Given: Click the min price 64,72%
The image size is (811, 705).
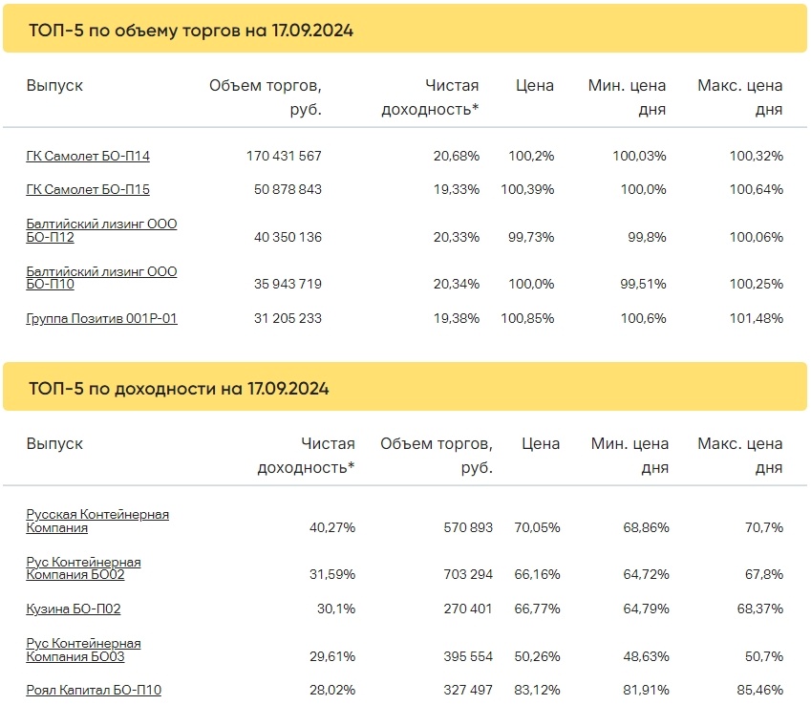Looking at the screenshot, I should coord(646,574).
